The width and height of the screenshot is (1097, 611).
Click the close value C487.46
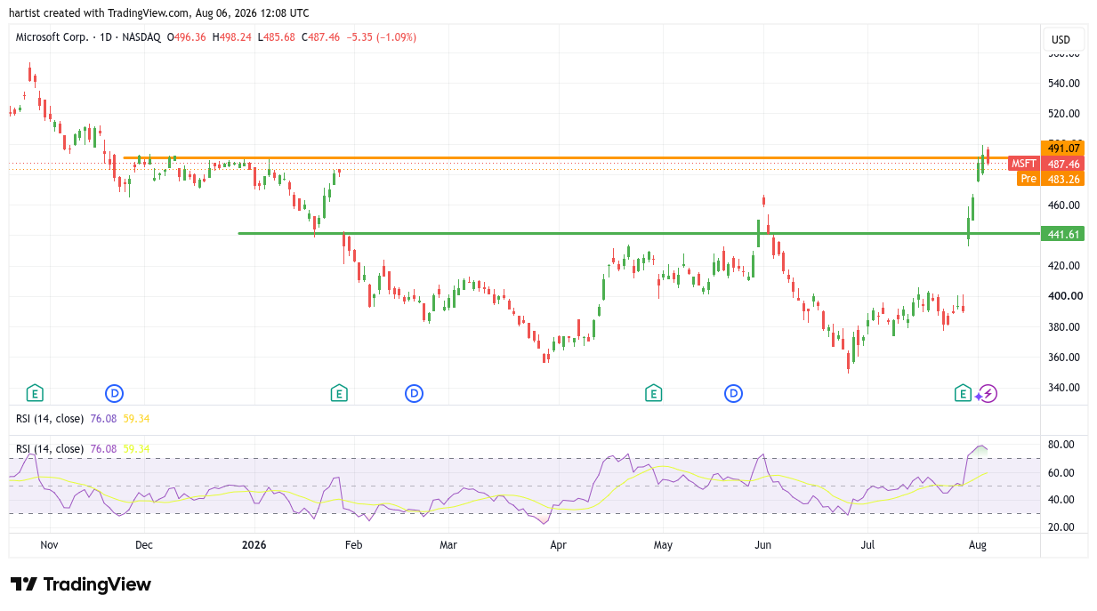tap(321, 37)
